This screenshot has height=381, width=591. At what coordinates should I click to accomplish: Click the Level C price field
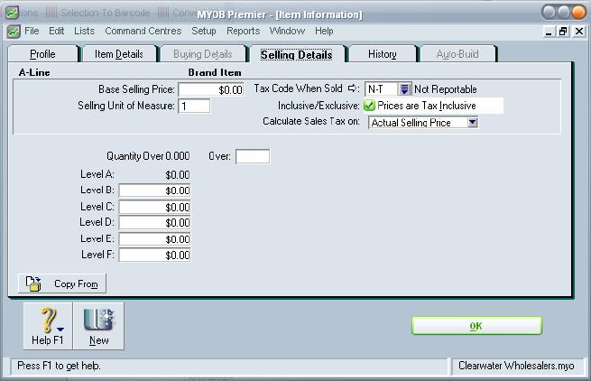pos(154,207)
